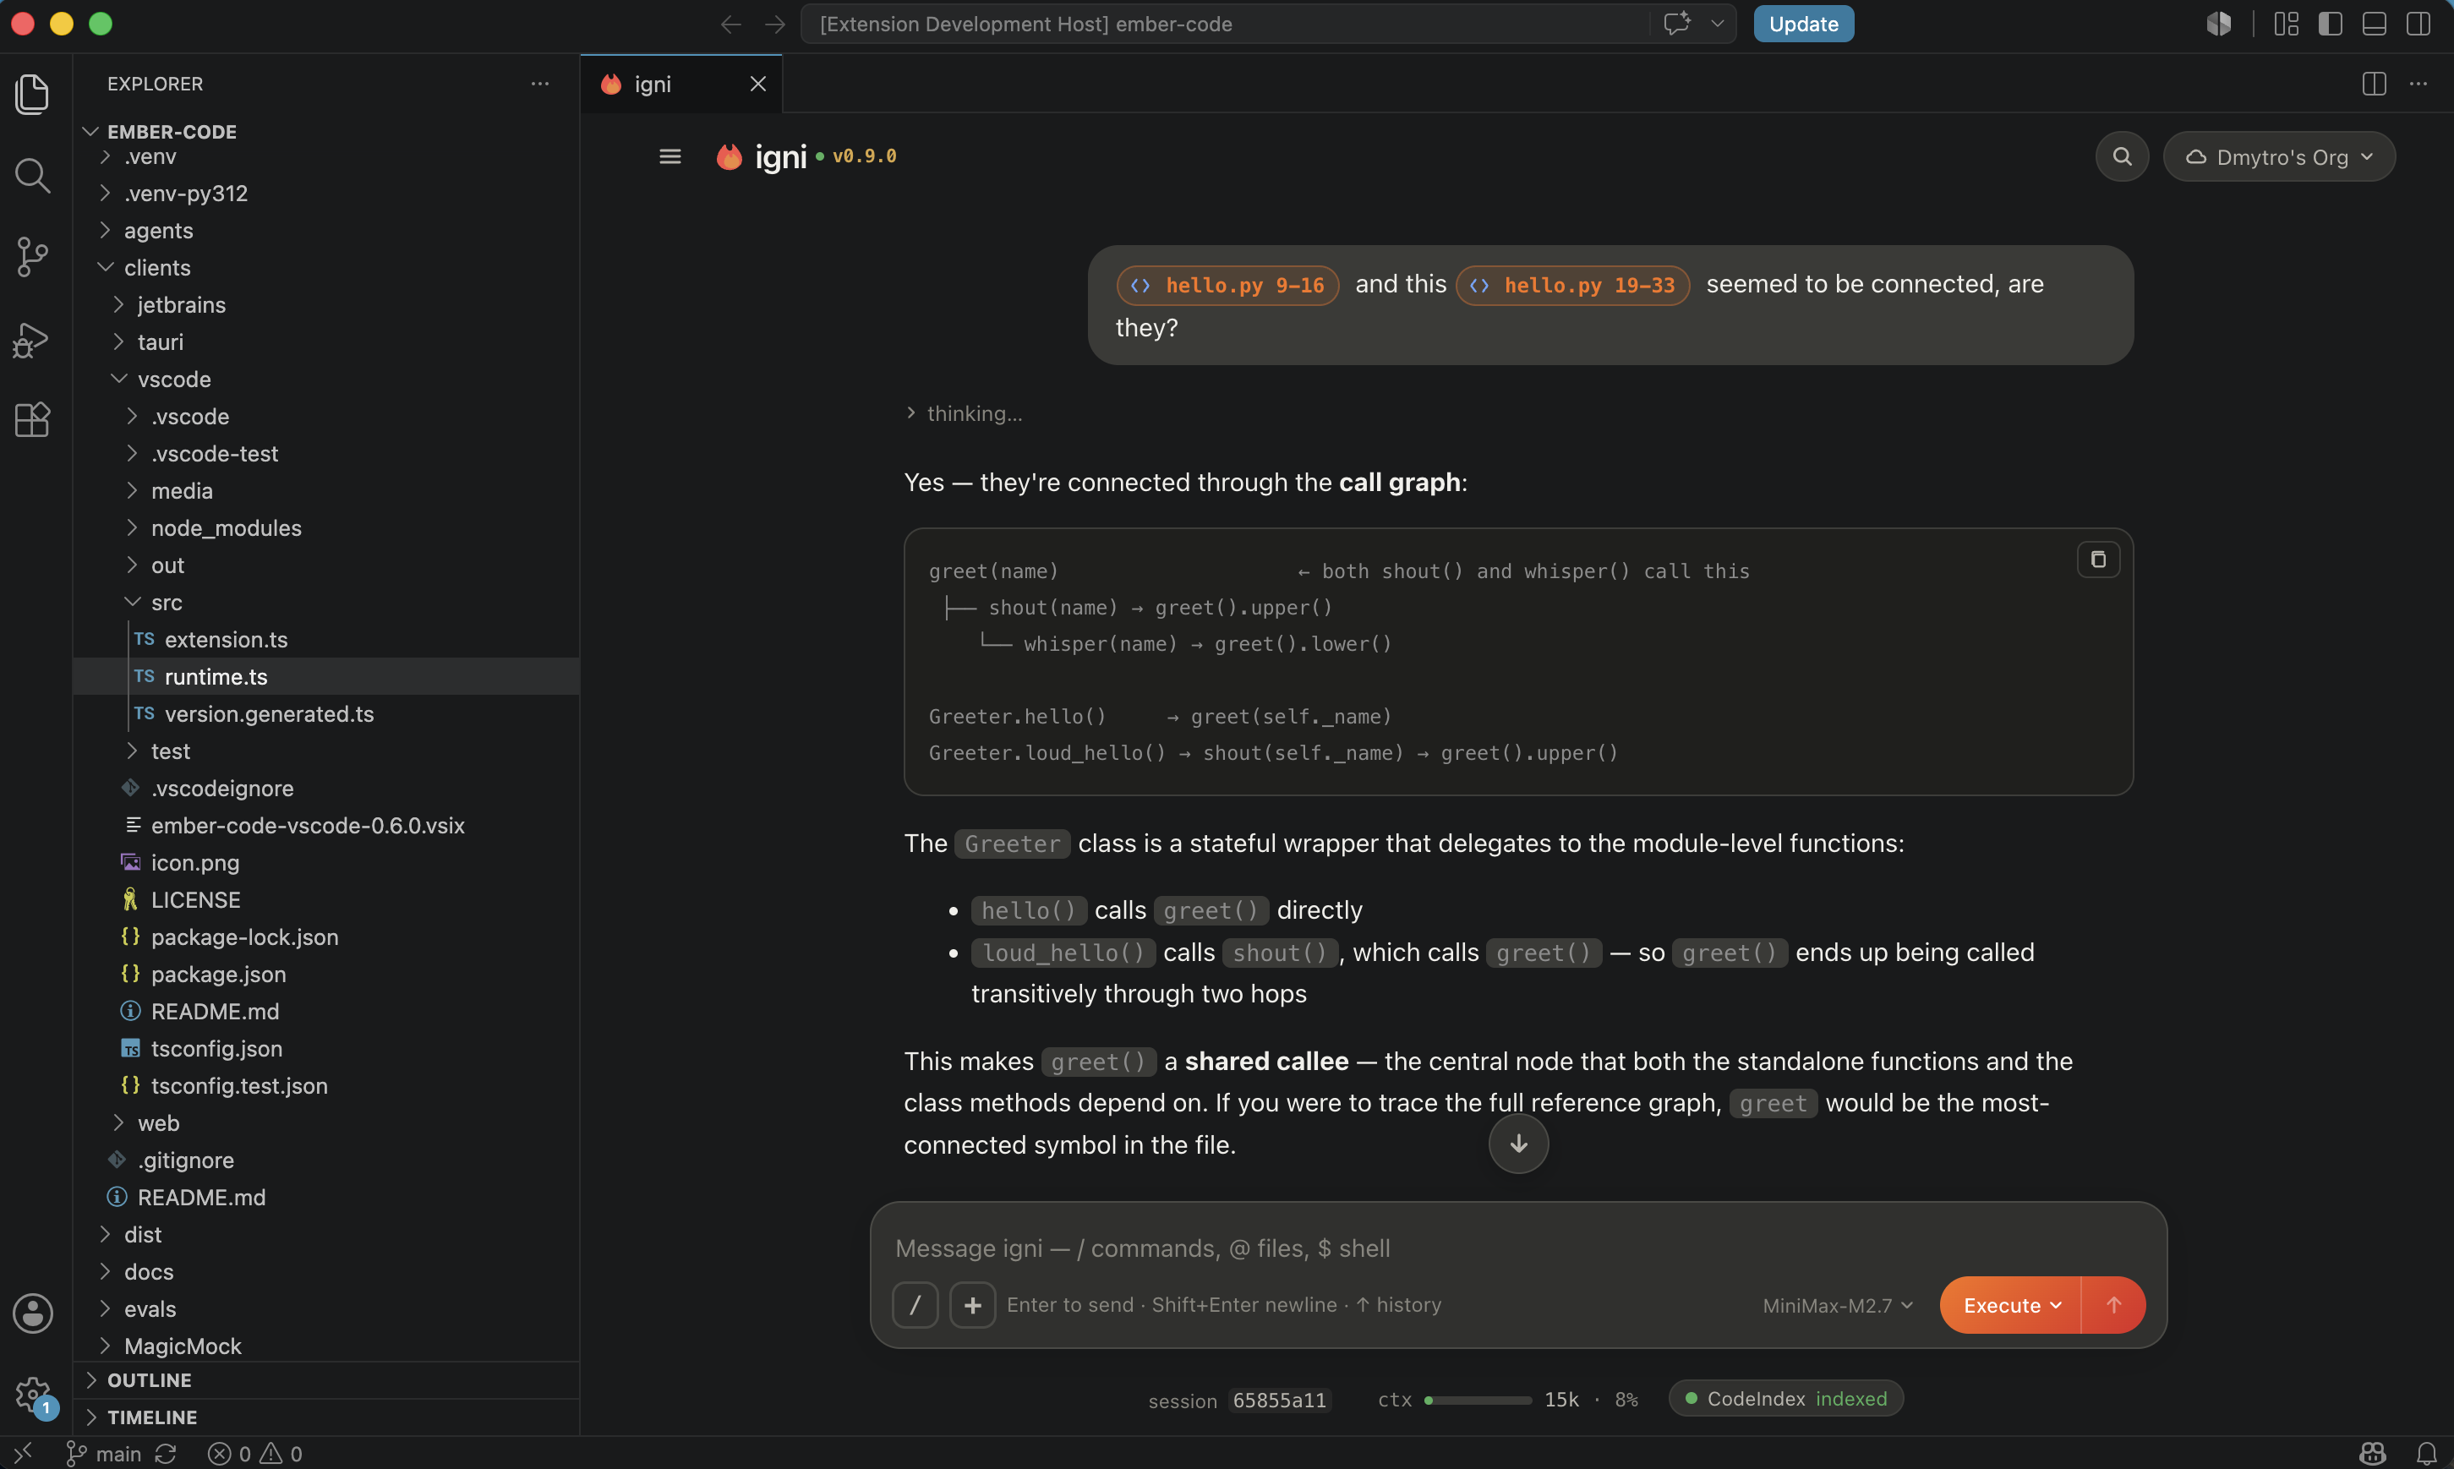The image size is (2454, 1469).
Task: Open the chat dropdown chevron in title bar
Action: (x=1718, y=24)
